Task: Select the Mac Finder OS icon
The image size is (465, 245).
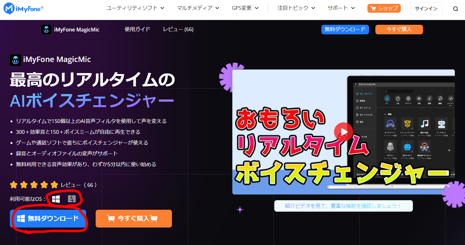Action: click(x=72, y=199)
